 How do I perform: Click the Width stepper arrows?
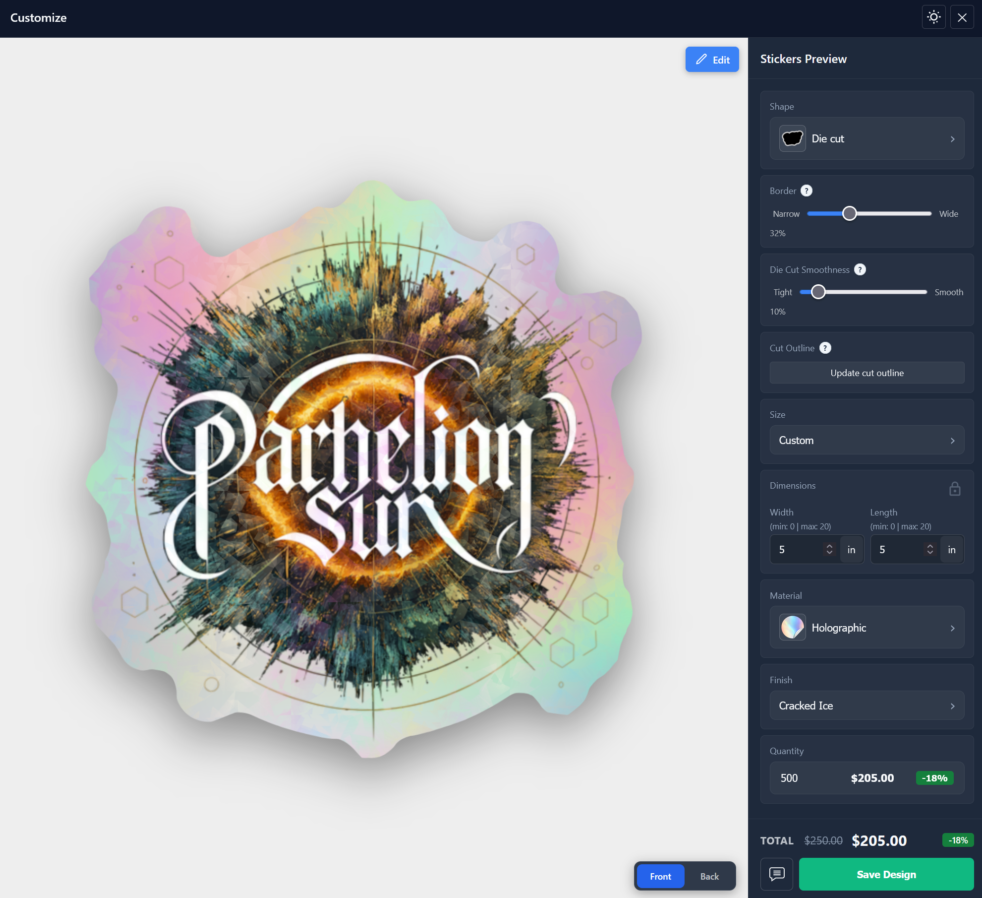tap(829, 549)
